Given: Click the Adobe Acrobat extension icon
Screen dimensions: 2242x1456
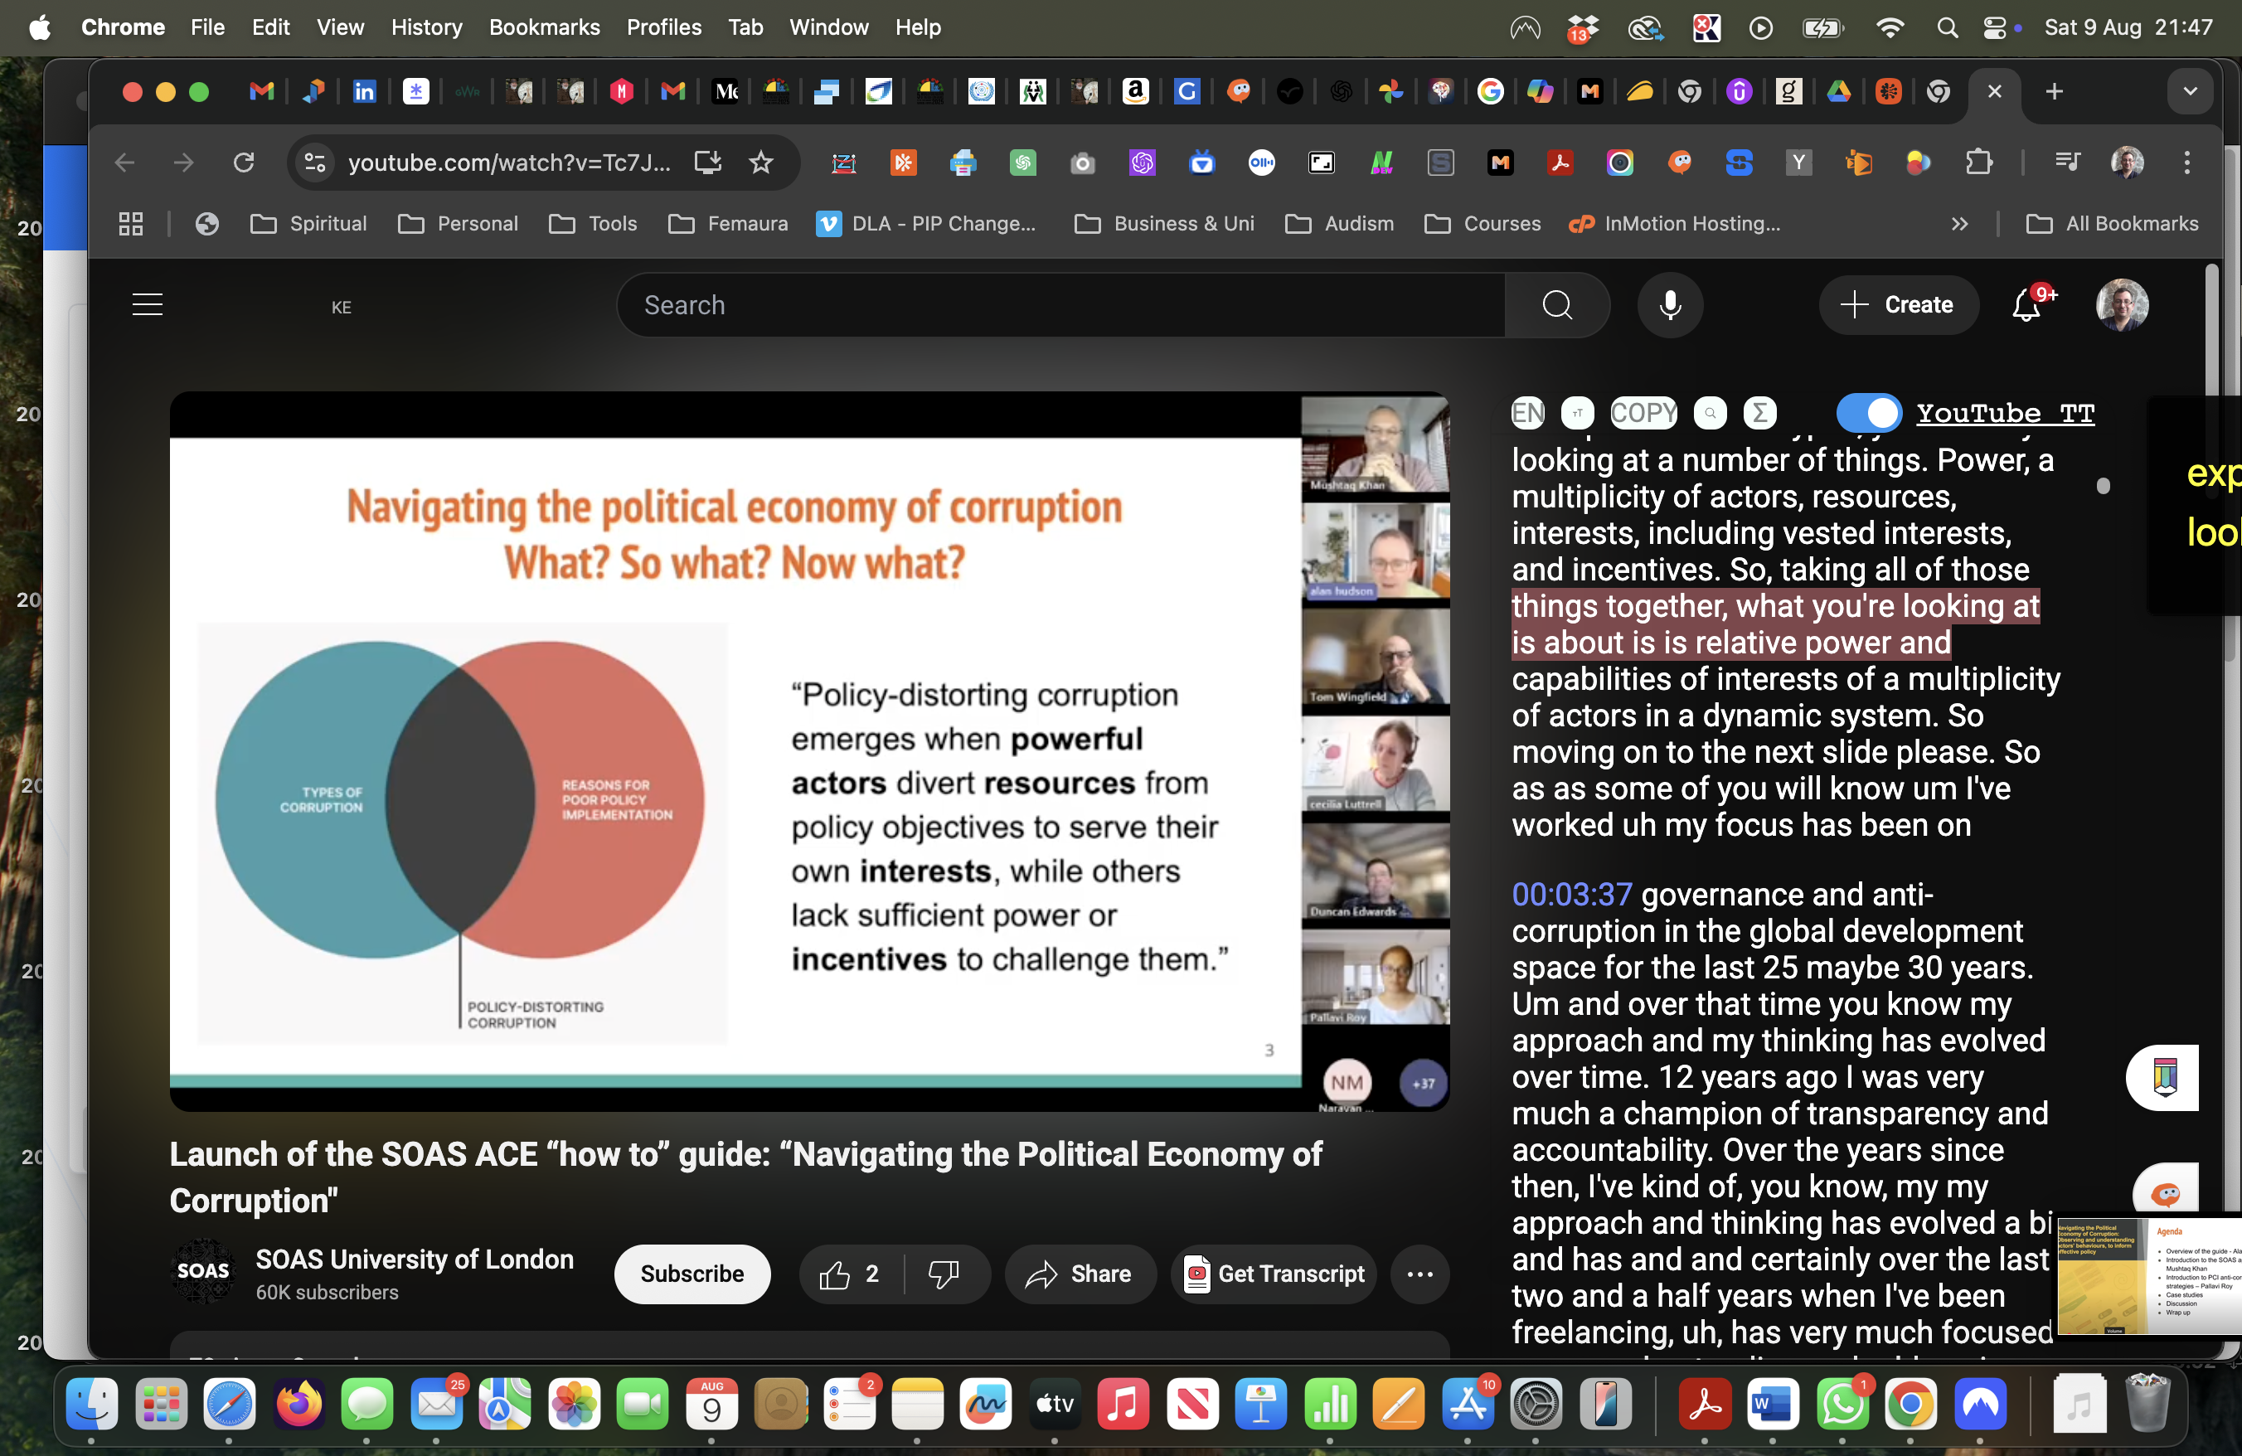Looking at the screenshot, I should point(1560,162).
